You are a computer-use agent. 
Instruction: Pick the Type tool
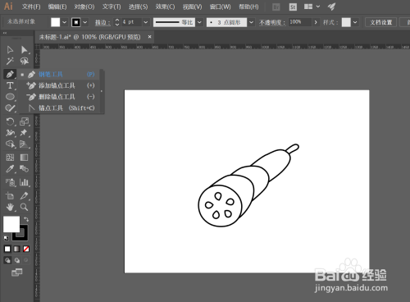coord(10,85)
